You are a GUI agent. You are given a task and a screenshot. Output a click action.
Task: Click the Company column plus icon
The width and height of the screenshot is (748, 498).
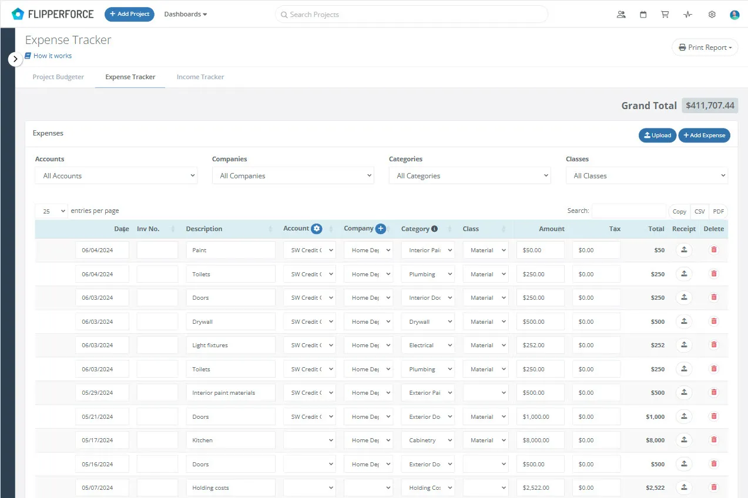(381, 229)
